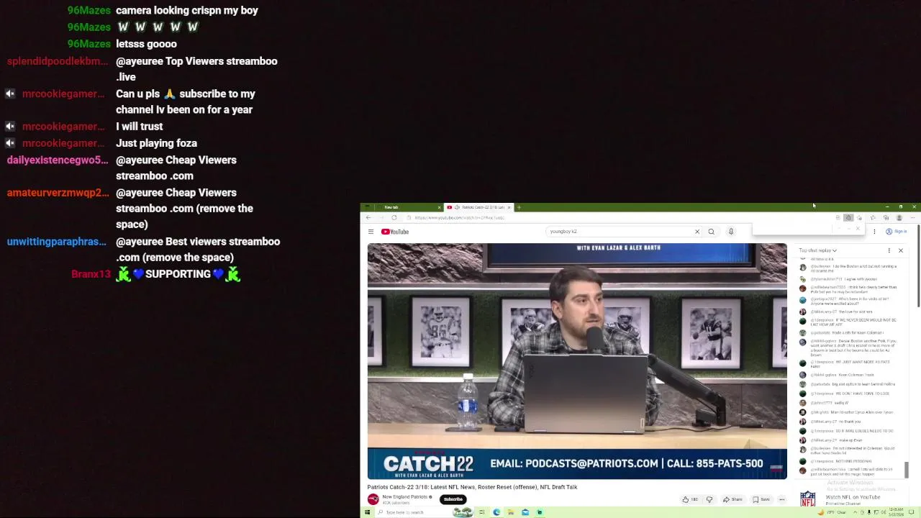Click username 'unwittingparaphras...' in stream chat

click(x=56, y=242)
